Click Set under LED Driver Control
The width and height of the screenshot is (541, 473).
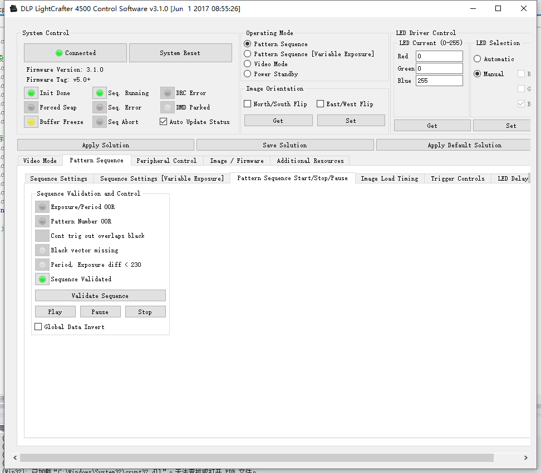(502, 126)
